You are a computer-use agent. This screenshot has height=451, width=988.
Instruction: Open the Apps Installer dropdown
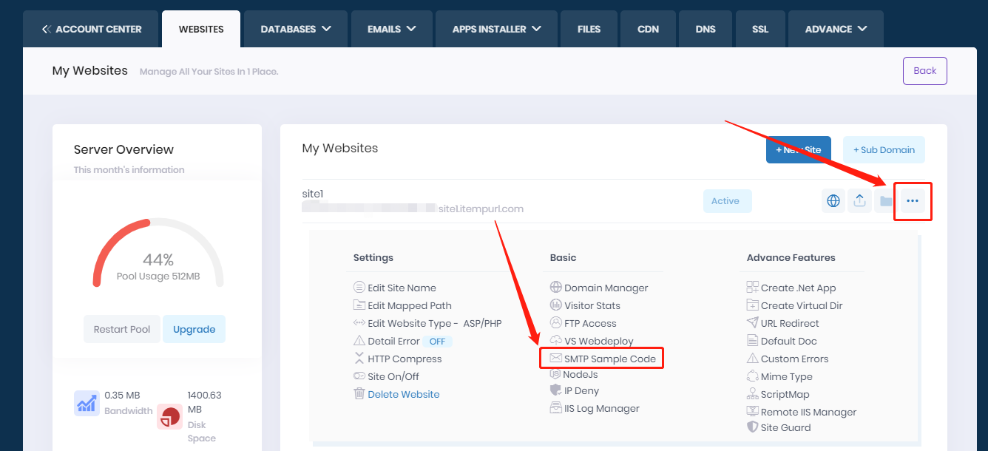(x=497, y=29)
